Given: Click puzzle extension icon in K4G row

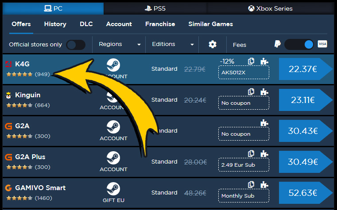Looking at the screenshot, I should pos(264,61).
